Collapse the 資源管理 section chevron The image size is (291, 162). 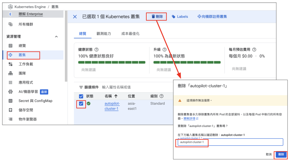click(56, 37)
